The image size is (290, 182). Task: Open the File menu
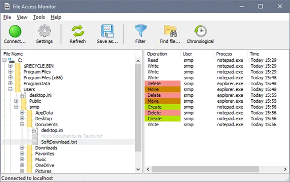(x=7, y=17)
